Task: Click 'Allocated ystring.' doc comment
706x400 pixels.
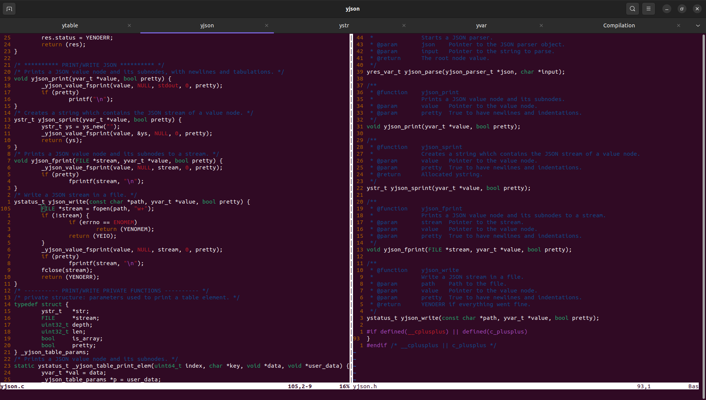Action: [x=452, y=174]
